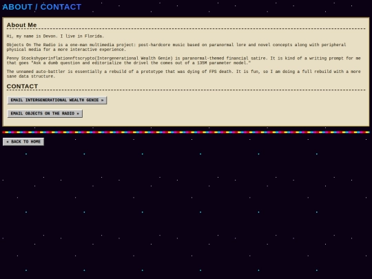Image resolution: width=372 pixels, height=279 pixels.
Task: Go back to home page
Action: click(23, 142)
